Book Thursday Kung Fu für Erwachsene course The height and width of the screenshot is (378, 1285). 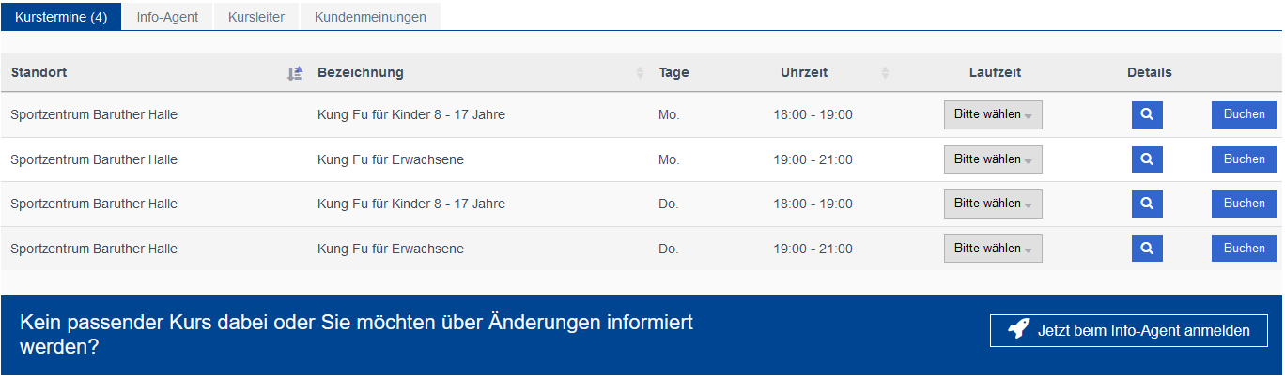click(x=1244, y=249)
